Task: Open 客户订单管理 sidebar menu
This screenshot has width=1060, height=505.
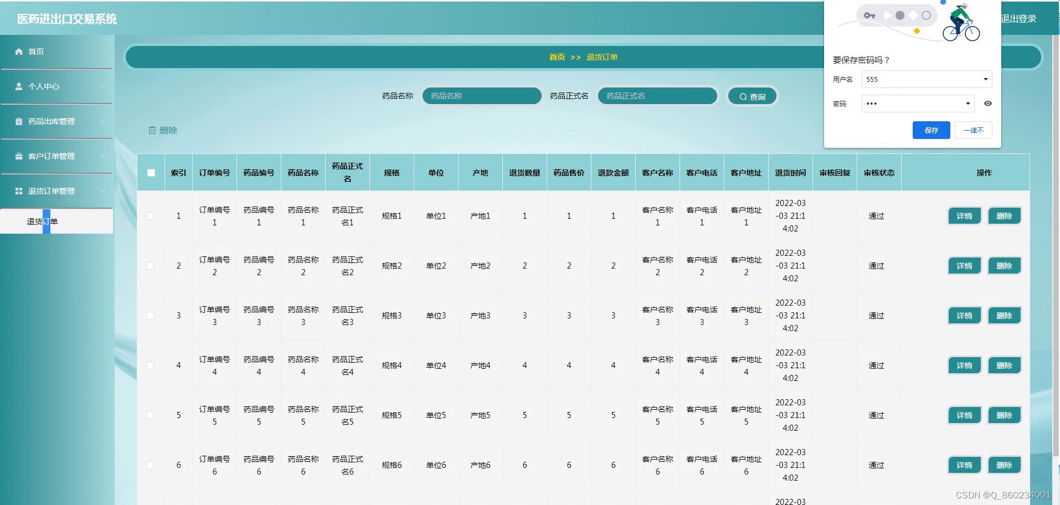Action: pyautogui.click(x=56, y=156)
